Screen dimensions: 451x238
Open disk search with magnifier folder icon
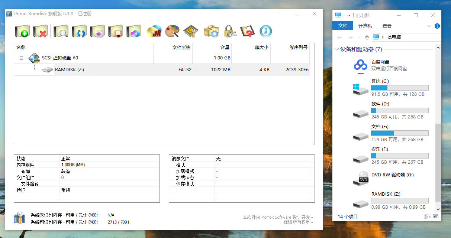pos(61,31)
